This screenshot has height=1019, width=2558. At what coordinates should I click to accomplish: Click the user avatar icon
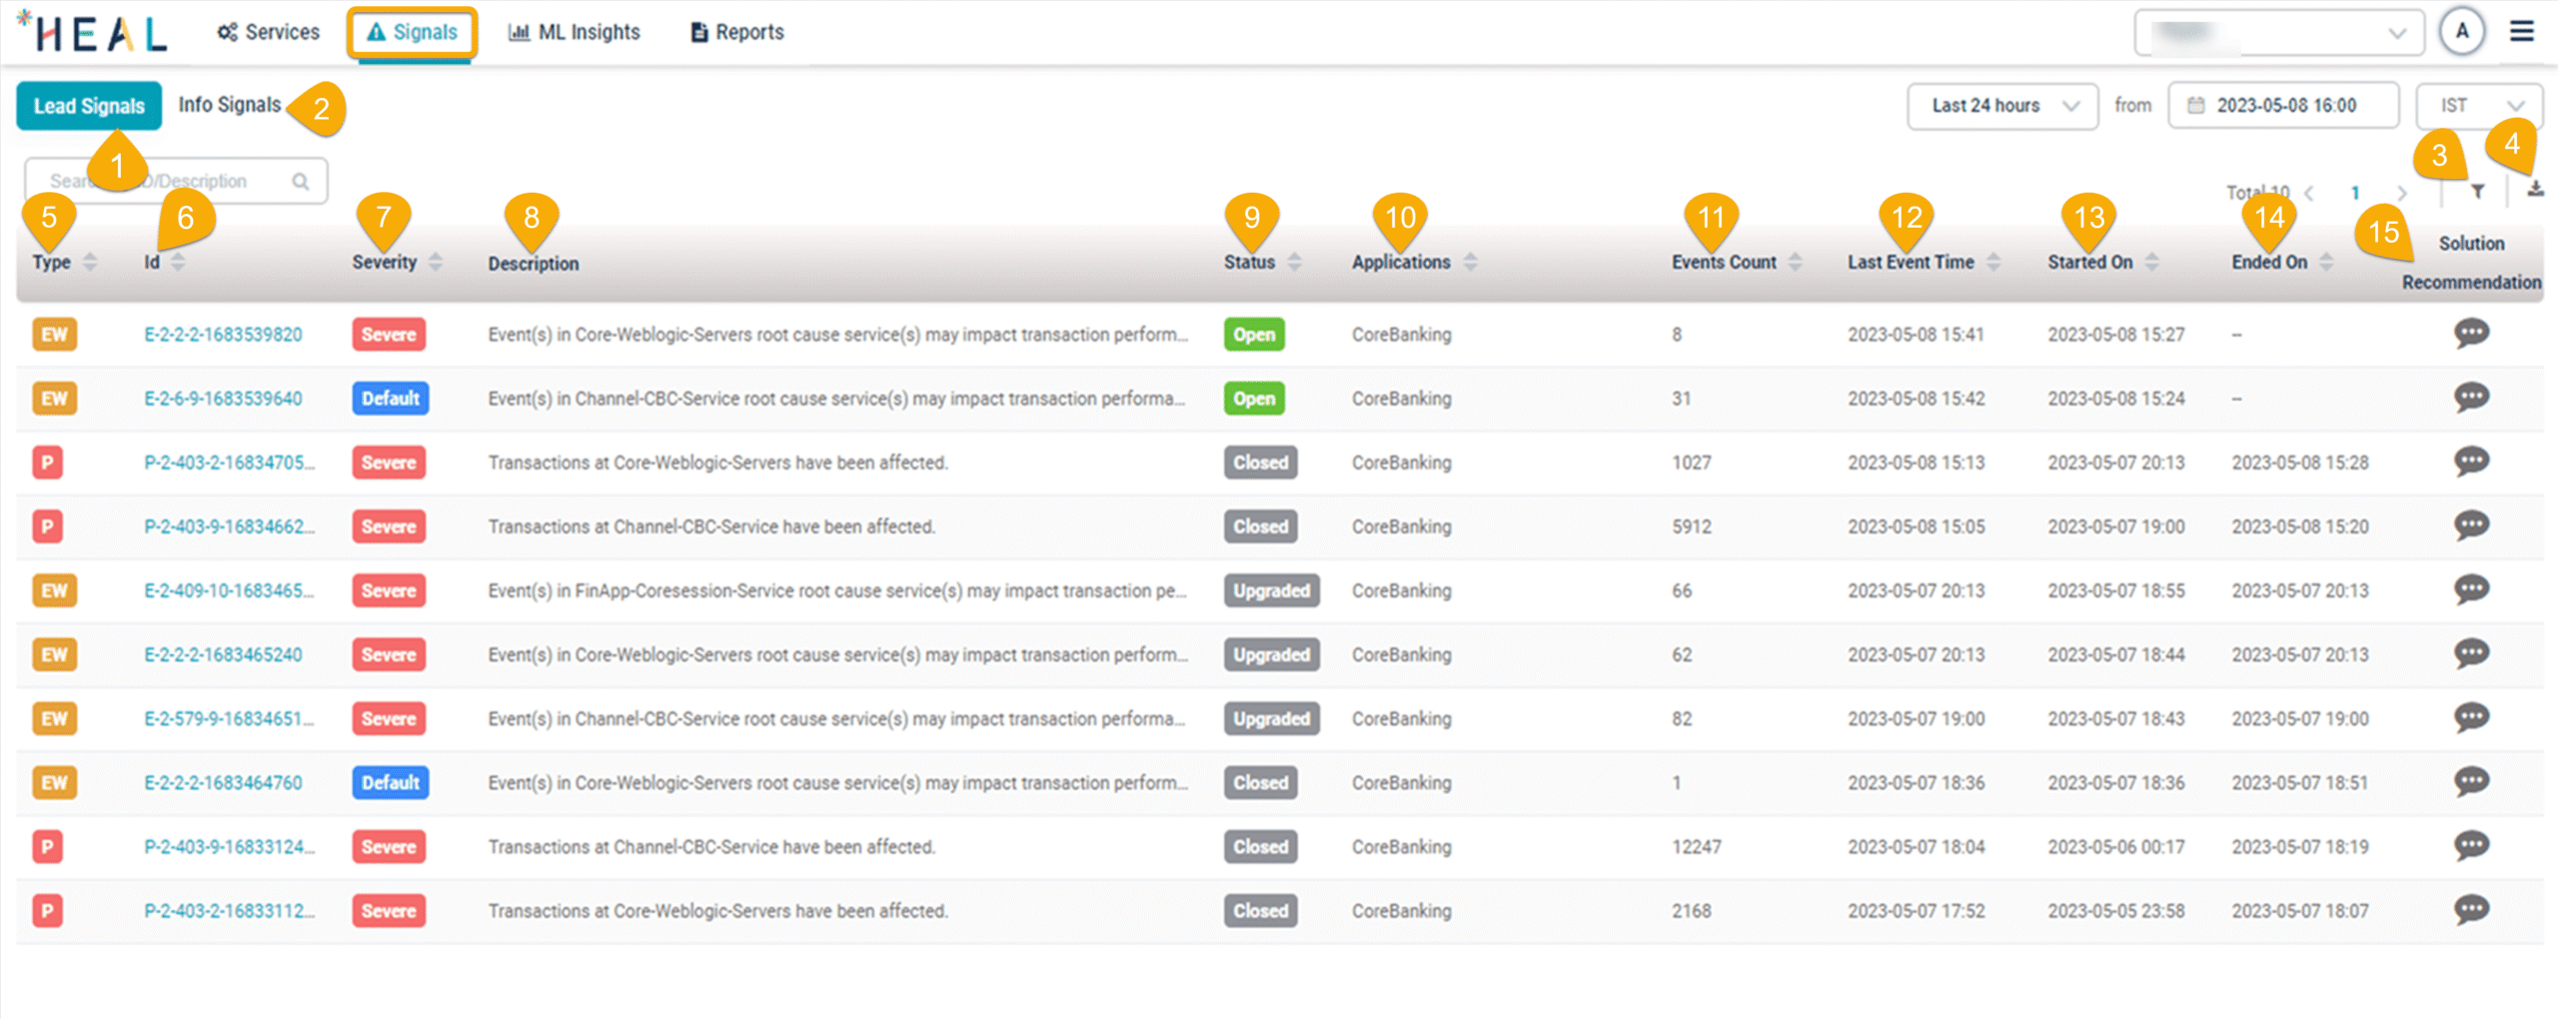point(2461,32)
